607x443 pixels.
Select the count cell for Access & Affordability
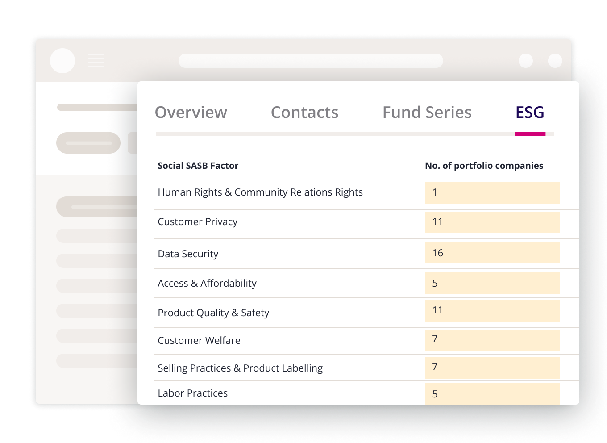click(x=492, y=283)
